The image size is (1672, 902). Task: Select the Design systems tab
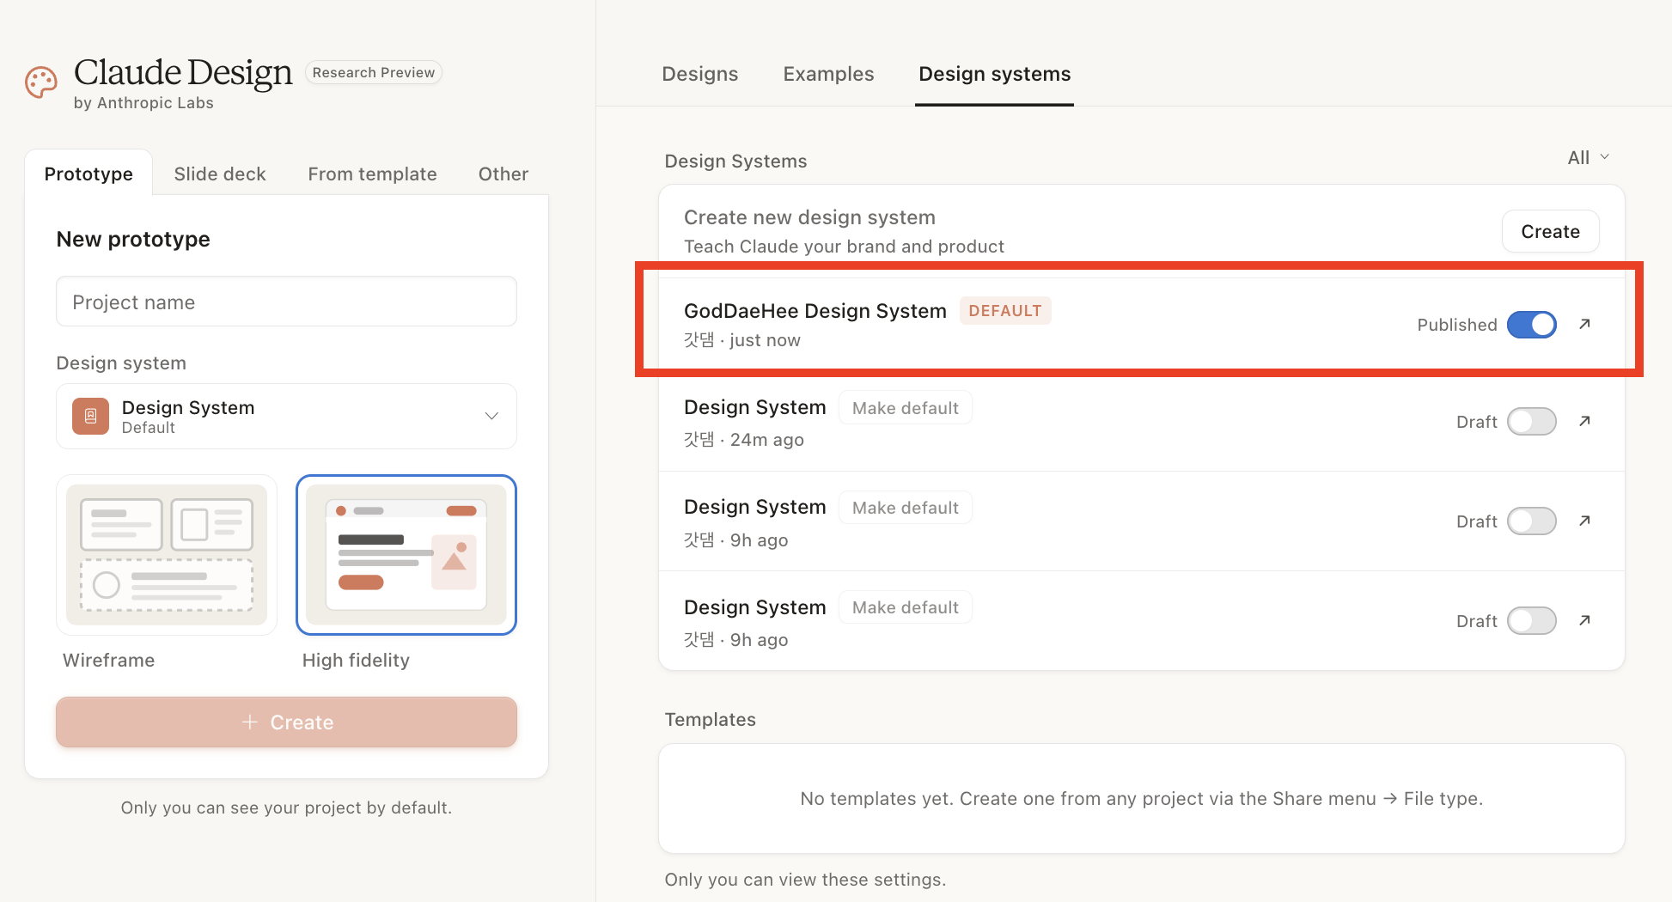(994, 74)
